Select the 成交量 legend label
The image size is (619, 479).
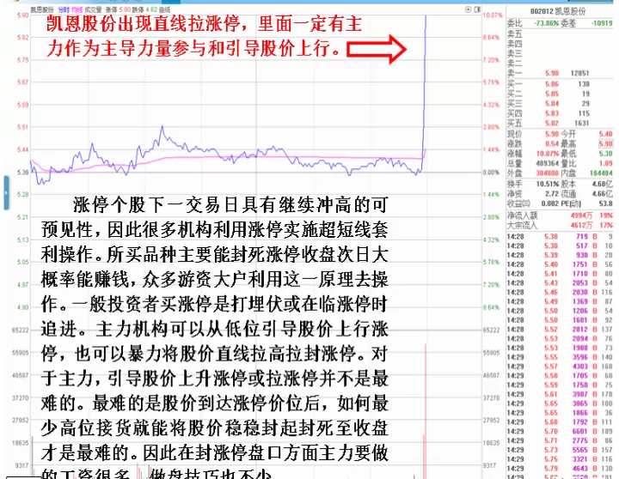(93, 9)
